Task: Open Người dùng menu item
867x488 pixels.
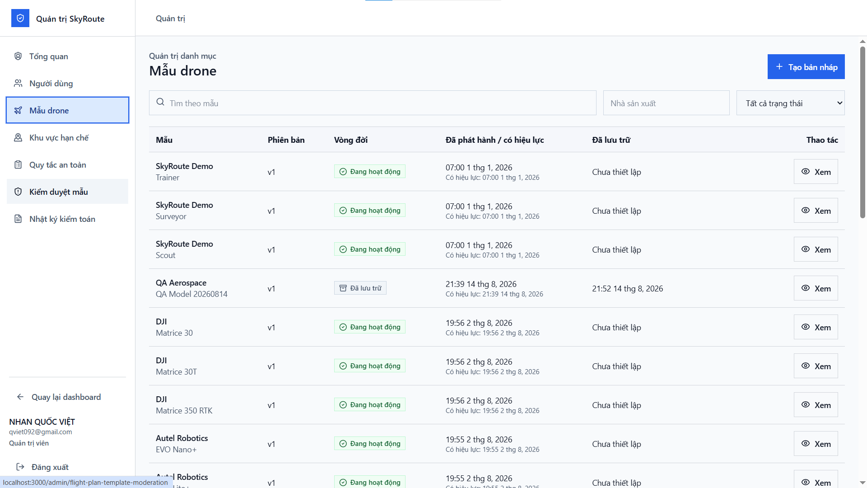Action: pyautogui.click(x=67, y=83)
